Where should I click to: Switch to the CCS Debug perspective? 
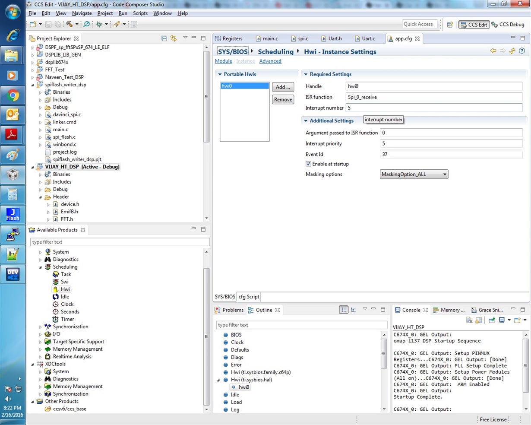508,25
